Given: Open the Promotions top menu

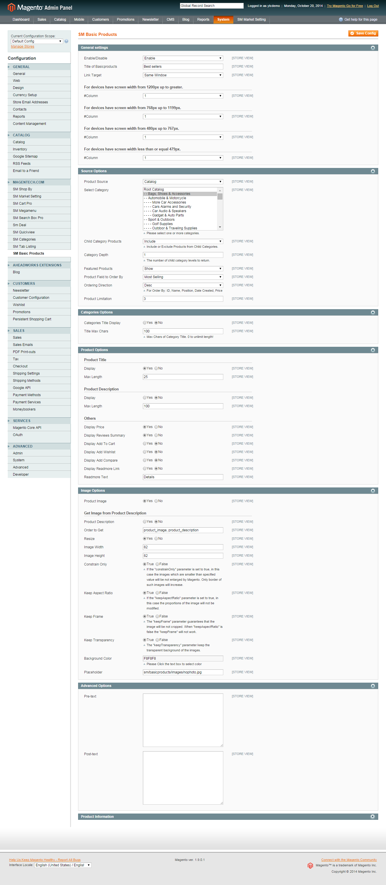Looking at the screenshot, I should point(125,20).
